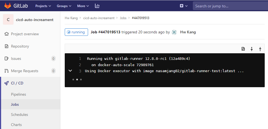Open Jobs breadcrumb link
This screenshot has height=129, width=268.
pos(123,18)
